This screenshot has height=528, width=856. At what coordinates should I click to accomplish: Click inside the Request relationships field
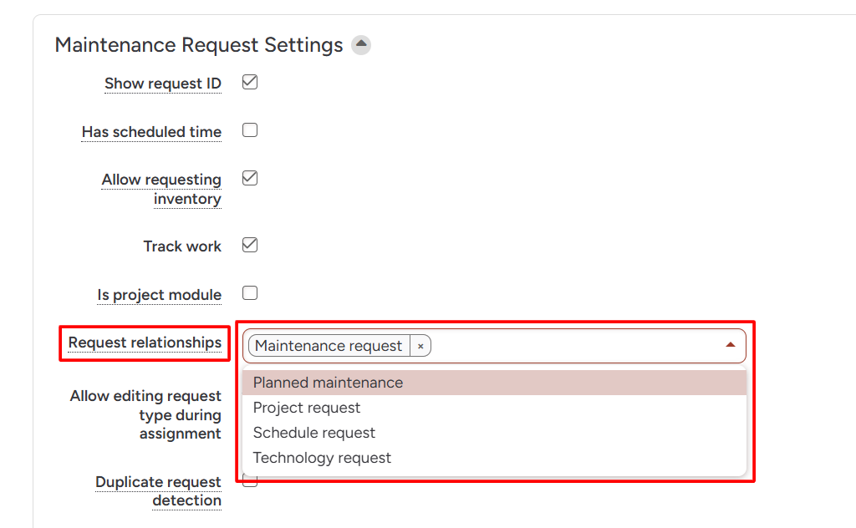coord(577,346)
